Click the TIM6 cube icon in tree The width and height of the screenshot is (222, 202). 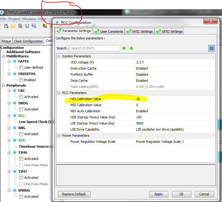(15, 153)
